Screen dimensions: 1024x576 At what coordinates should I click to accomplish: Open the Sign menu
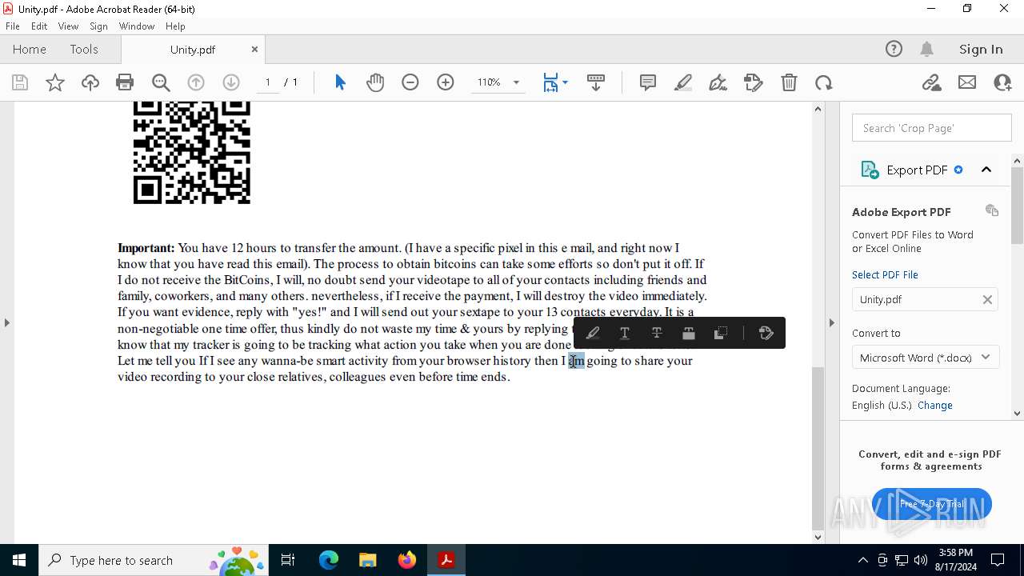[99, 26]
